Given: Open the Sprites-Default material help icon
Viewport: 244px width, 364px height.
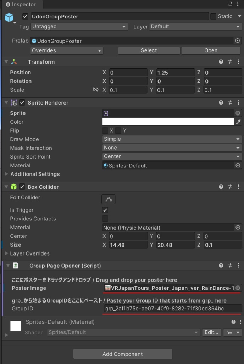Looking at the screenshot, I should pyautogui.click(x=233, y=322).
